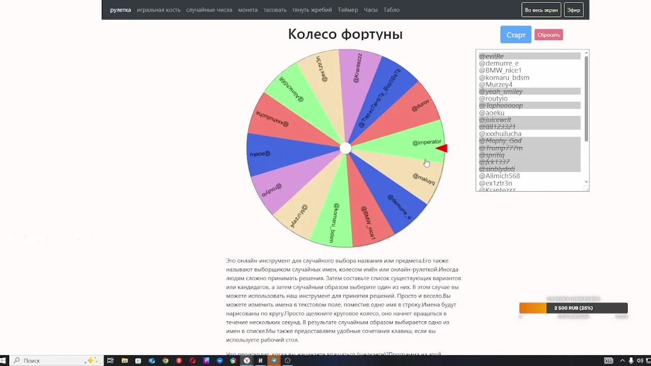Image resolution: width=651 pixels, height=366 pixels.
Task: Select @yeah_smiley in the names list
Action: [529, 91]
